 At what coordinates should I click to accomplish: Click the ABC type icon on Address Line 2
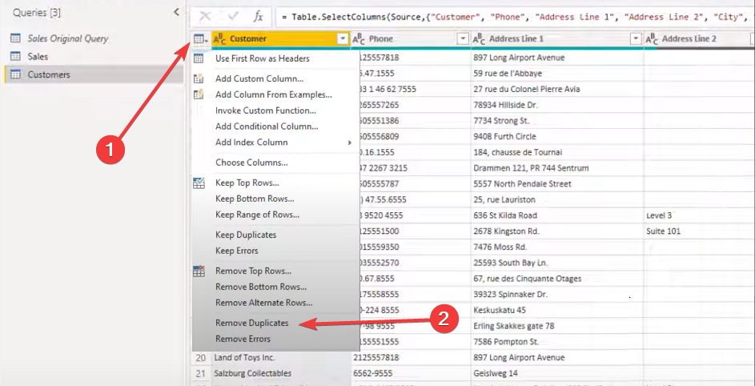point(652,38)
